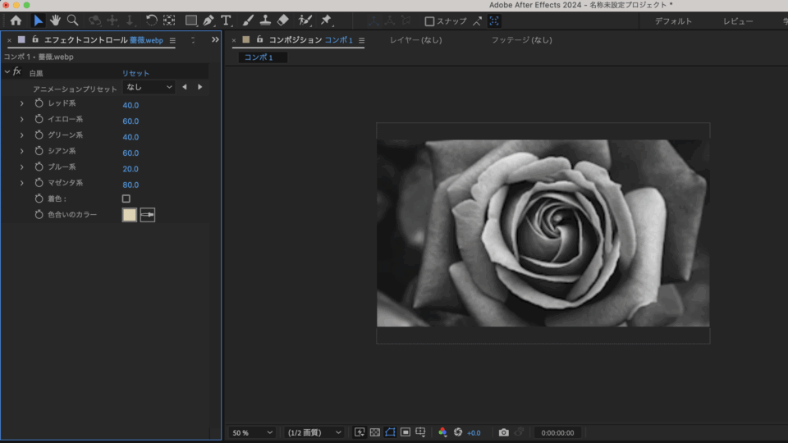Enable the 着色 checkbox
The width and height of the screenshot is (788, 443).
coord(126,199)
